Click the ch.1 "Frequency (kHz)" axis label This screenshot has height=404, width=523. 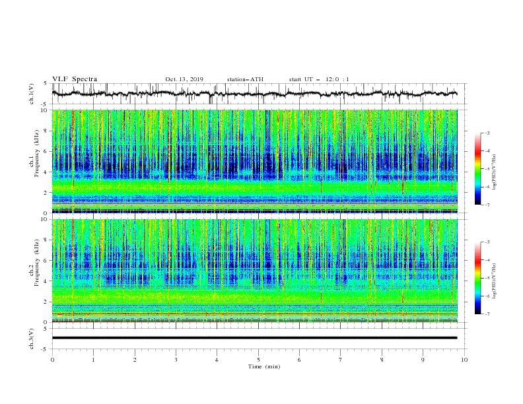(36, 153)
